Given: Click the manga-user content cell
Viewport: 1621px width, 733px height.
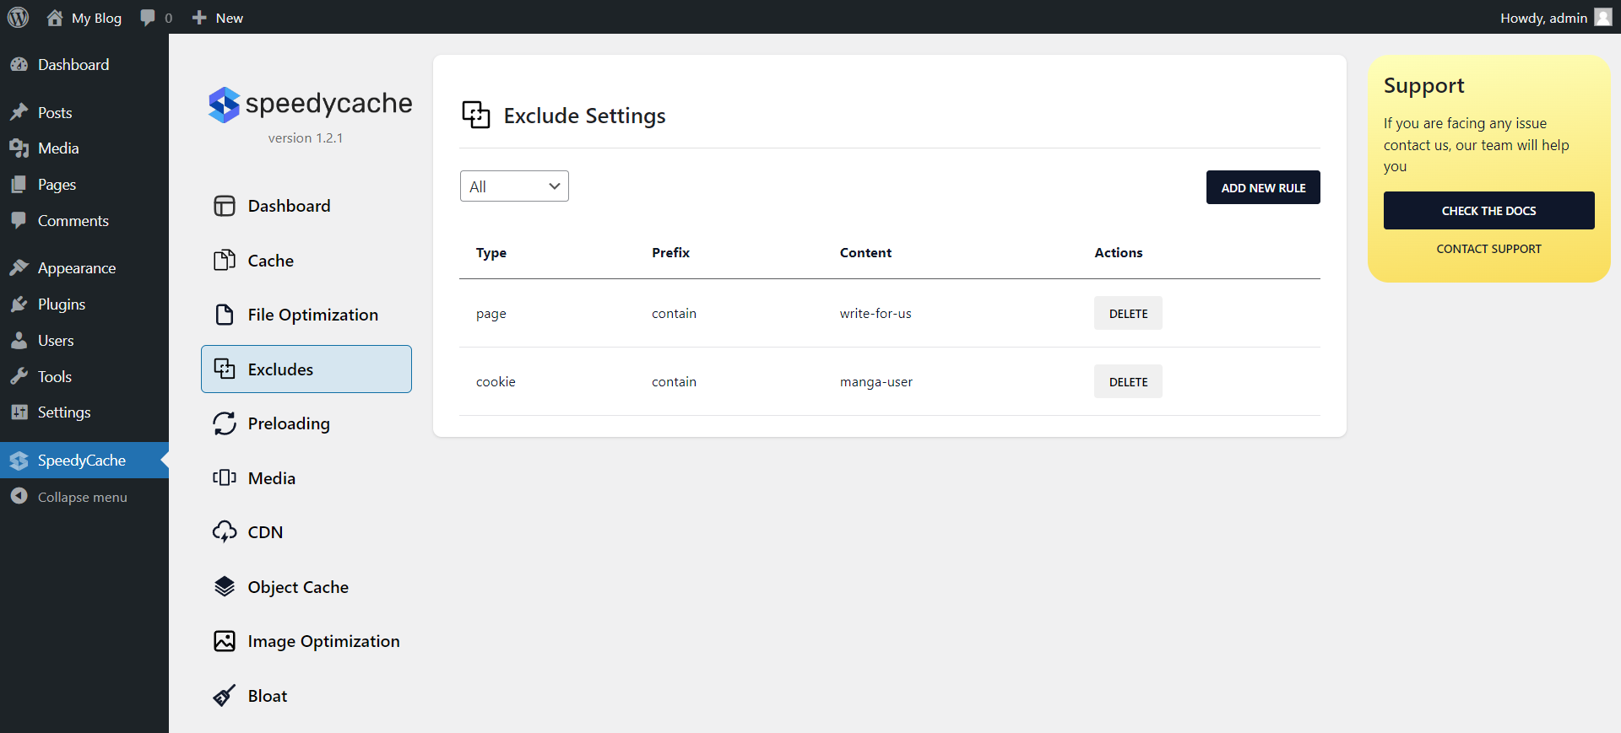Looking at the screenshot, I should [876, 381].
